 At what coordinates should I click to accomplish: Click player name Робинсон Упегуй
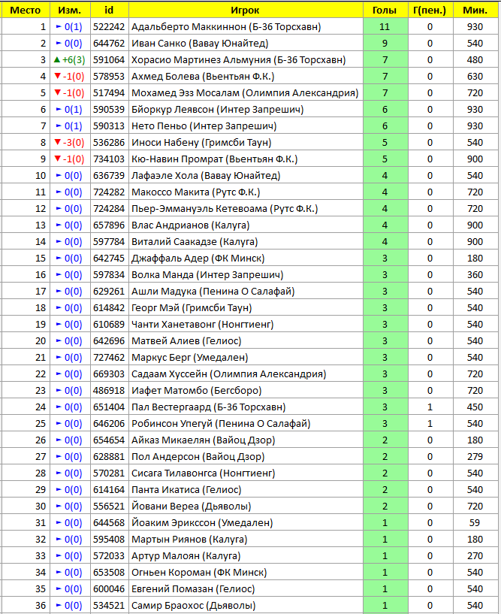[x=172, y=424]
